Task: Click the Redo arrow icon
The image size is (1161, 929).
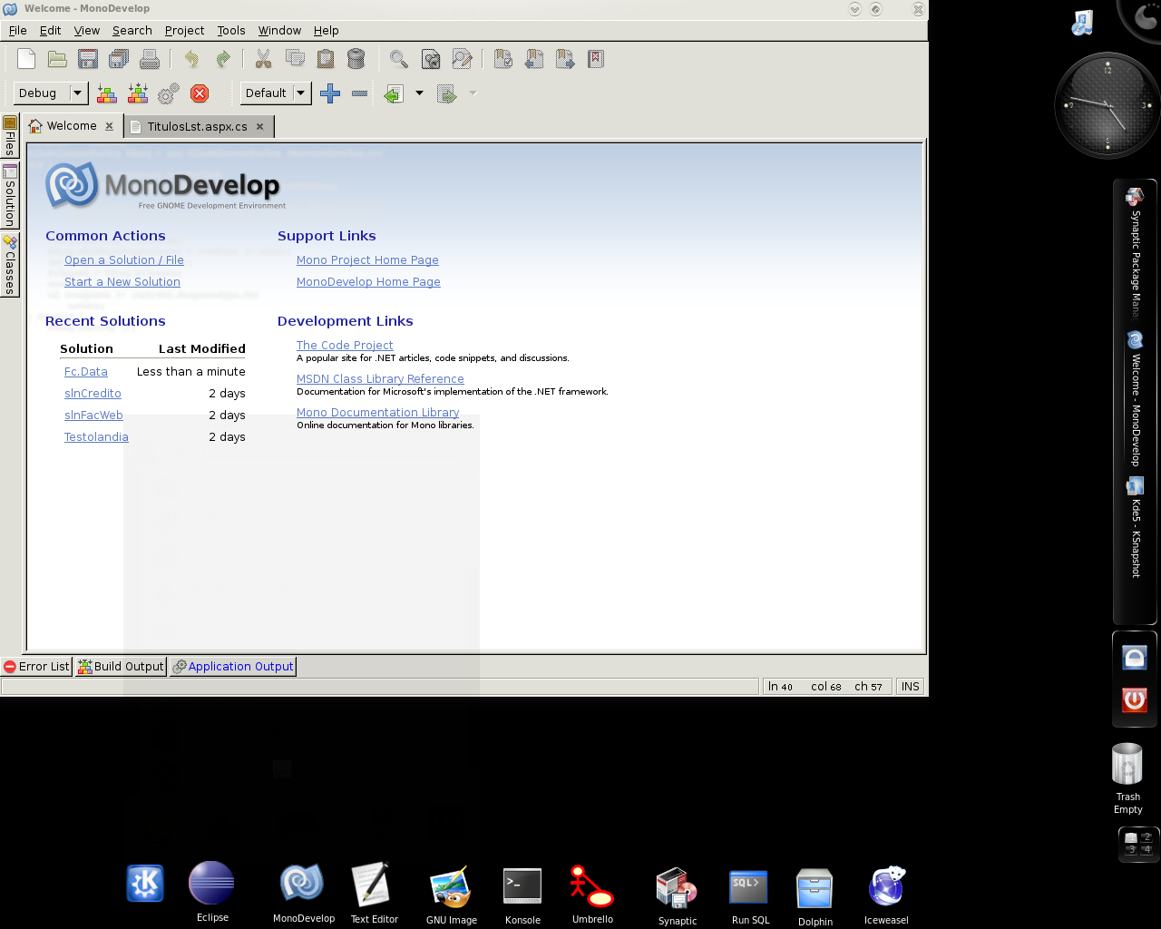Action: (x=222, y=60)
